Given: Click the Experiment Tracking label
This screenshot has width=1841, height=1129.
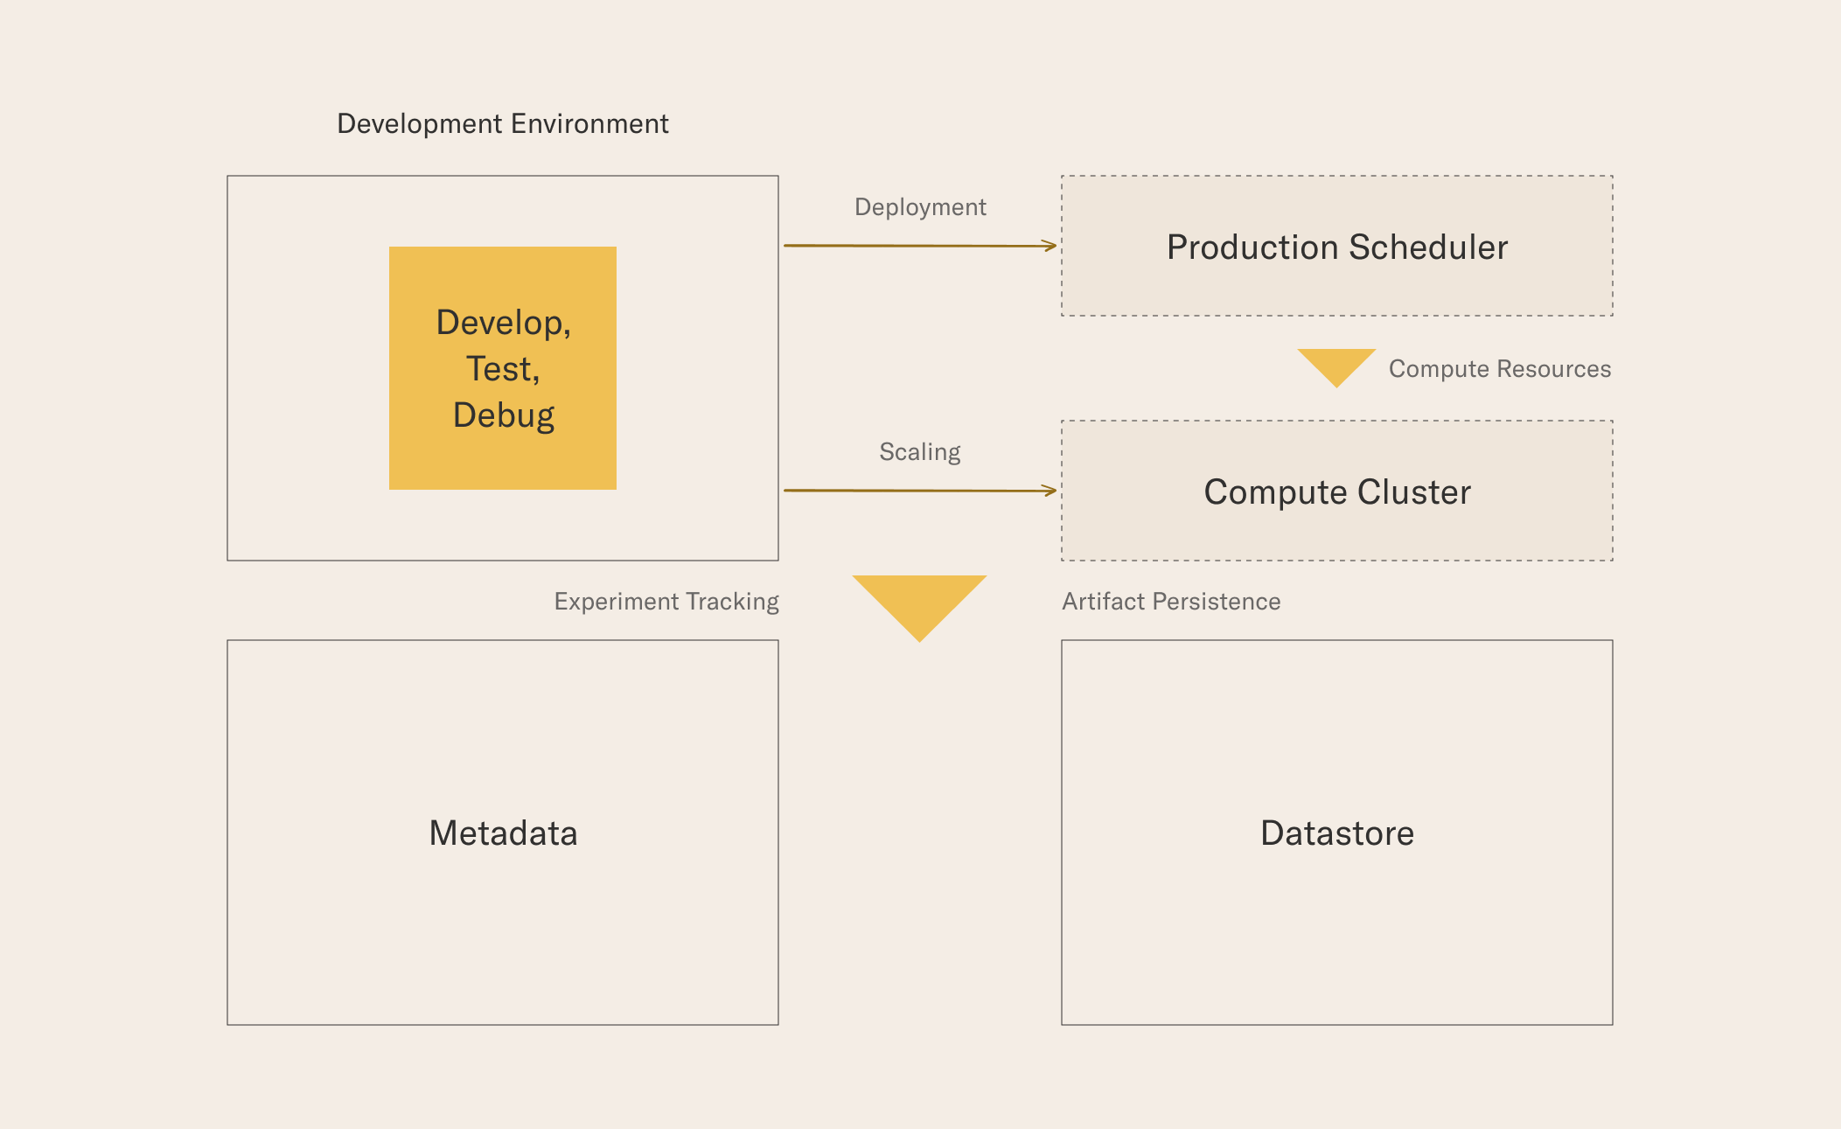Looking at the screenshot, I should click(666, 602).
